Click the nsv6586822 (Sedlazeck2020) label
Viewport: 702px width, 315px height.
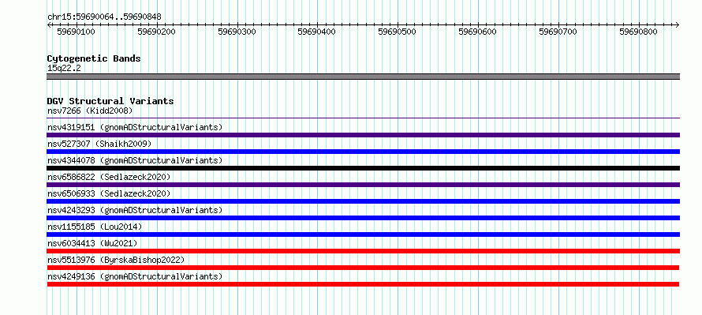pyautogui.click(x=109, y=177)
